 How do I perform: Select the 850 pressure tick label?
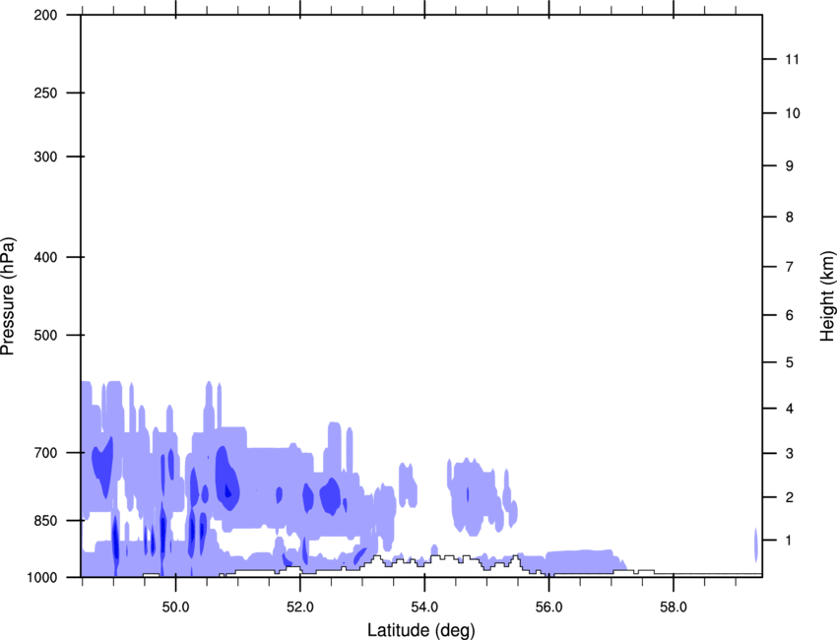(45, 521)
